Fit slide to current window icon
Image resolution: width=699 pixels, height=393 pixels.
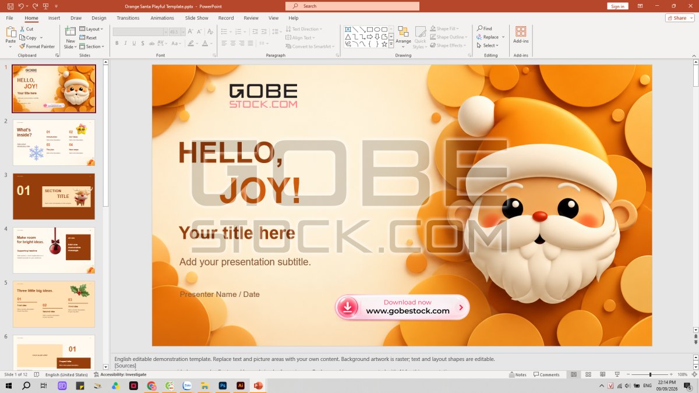pyautogui.click(x=693, y=374)
